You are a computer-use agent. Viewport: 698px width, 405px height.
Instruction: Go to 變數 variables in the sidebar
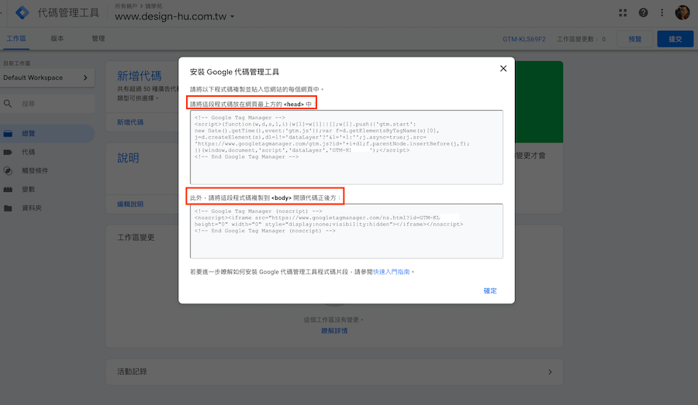(28, 190)
